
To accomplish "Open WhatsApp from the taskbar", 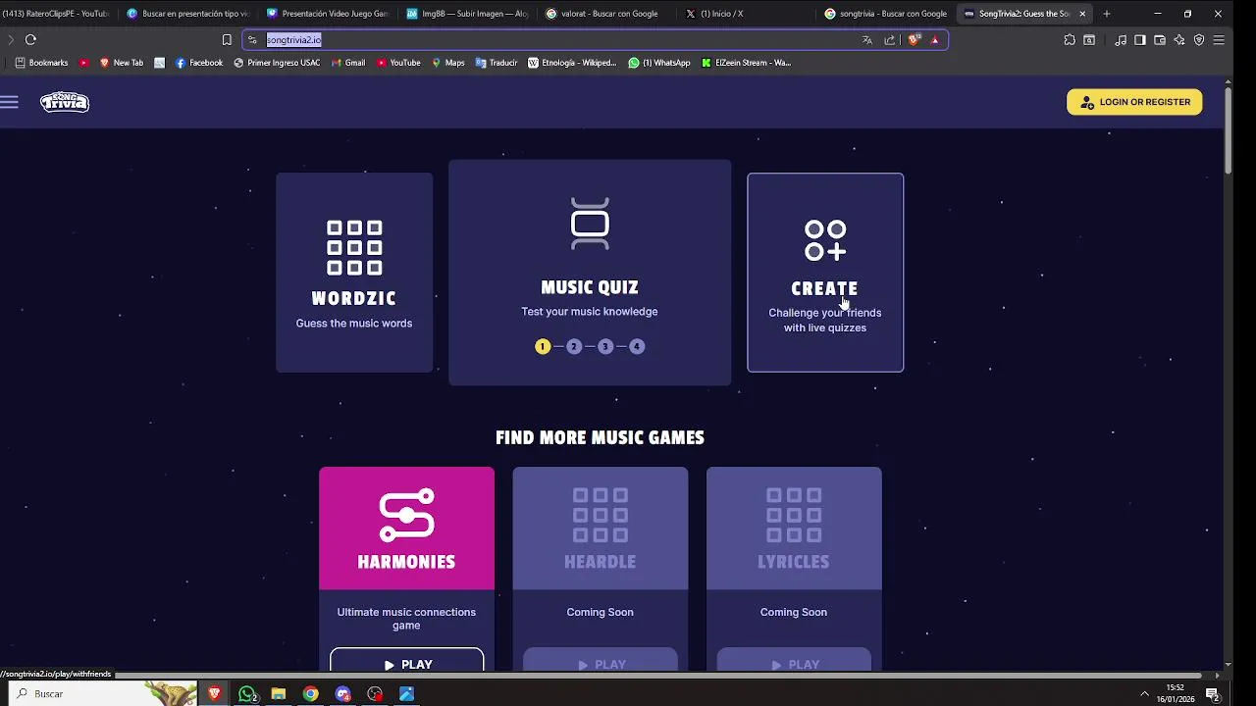I will click(247, 693).
